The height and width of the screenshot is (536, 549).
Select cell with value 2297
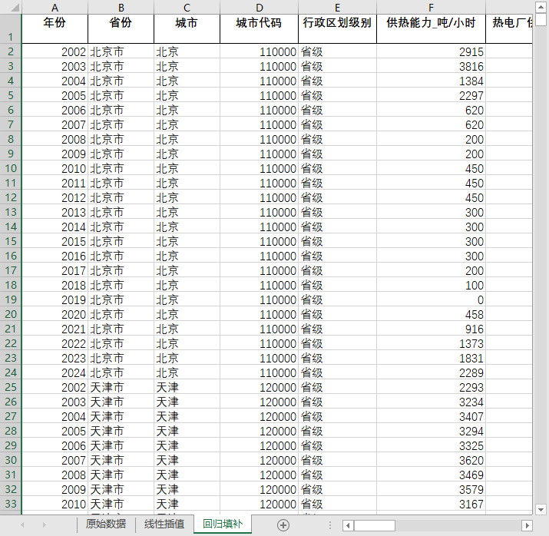(x=431, y=95)
